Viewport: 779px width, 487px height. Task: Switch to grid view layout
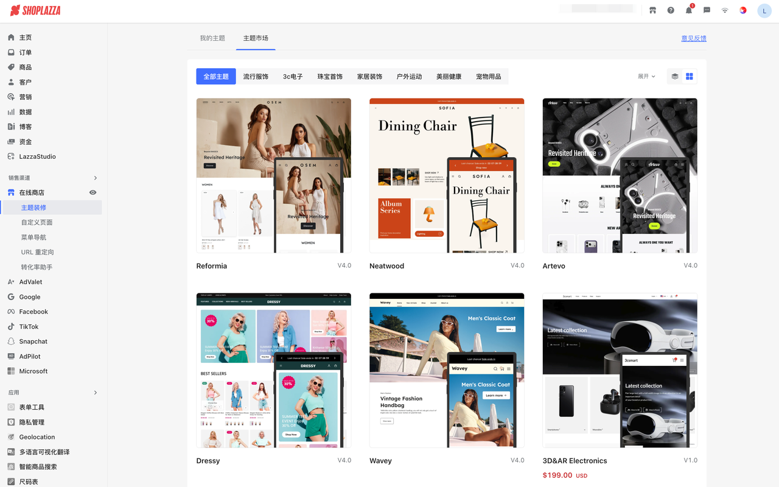[x=690, y=77]
